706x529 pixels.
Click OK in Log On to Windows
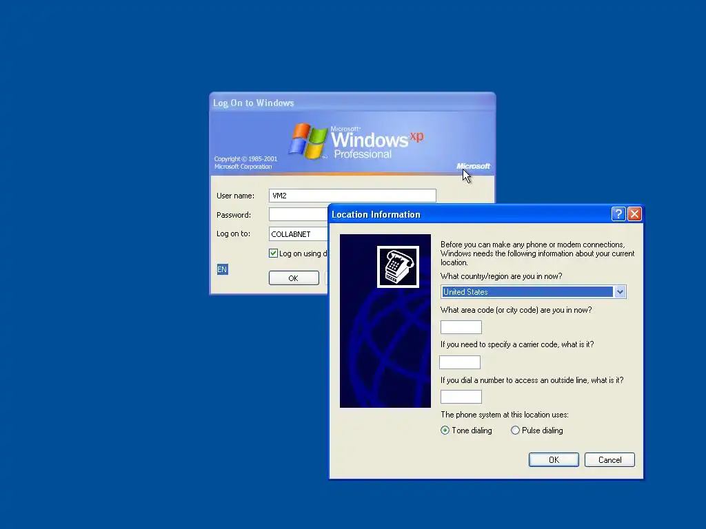pyautogui.click(x=294, y=278)
